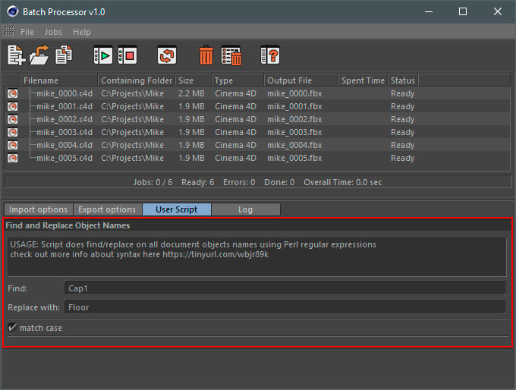Delete job with the trash can icon
This screenshot has height=390, width=516.
pyautogui.click(x=206, y=55)
